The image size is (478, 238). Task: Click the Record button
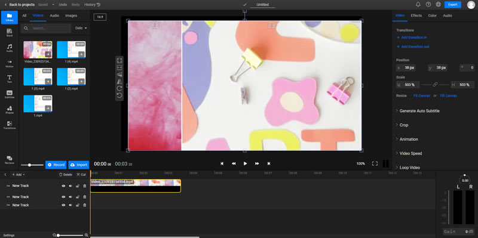(x=56, y=165)
